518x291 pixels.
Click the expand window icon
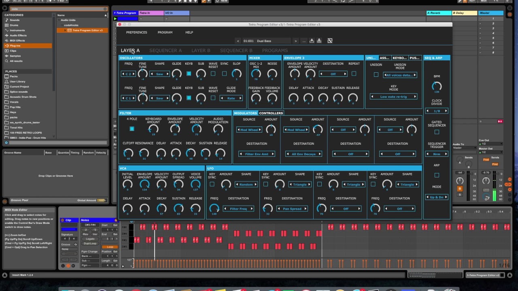(x=330, y=41)
